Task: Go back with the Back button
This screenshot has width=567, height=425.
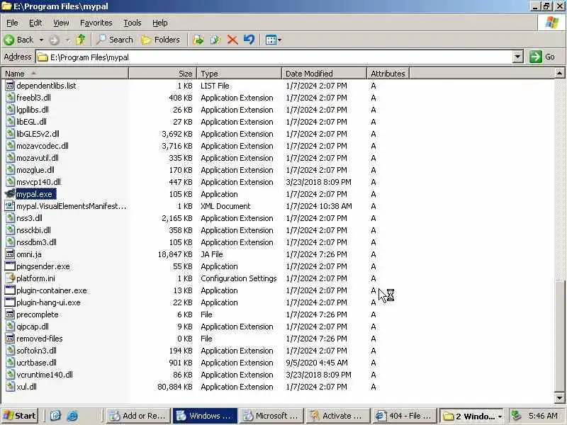Action: 19,40
